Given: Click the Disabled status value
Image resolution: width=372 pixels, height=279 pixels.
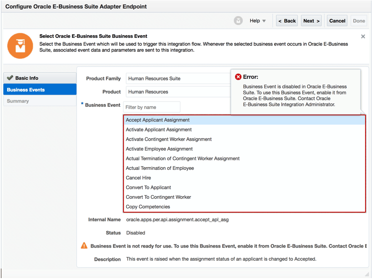Looking at the screenshot, I should [x=136, y=233].
